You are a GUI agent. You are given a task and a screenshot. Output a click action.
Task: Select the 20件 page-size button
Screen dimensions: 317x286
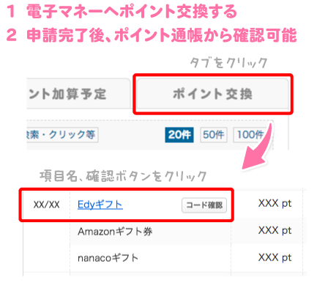pos(179,135)
